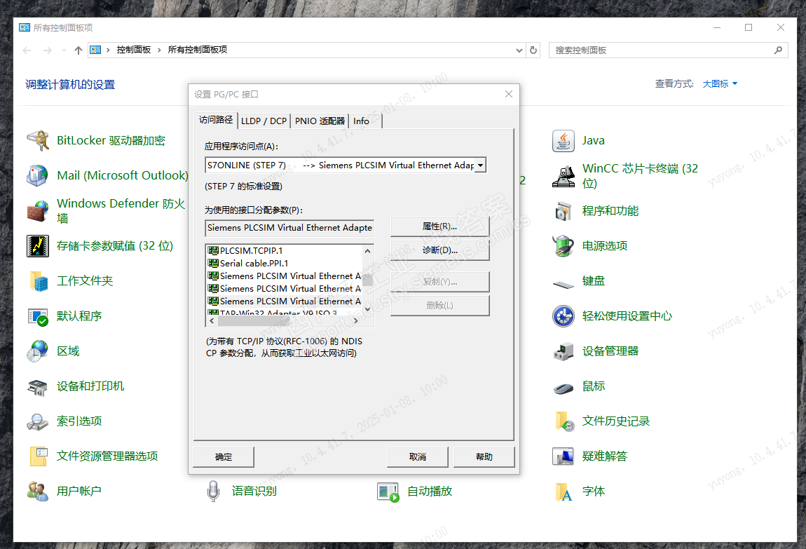Open 文件资源管理器选项 icon
The image size is (806, 549).
pyautogui.click(x=38, y=456)
